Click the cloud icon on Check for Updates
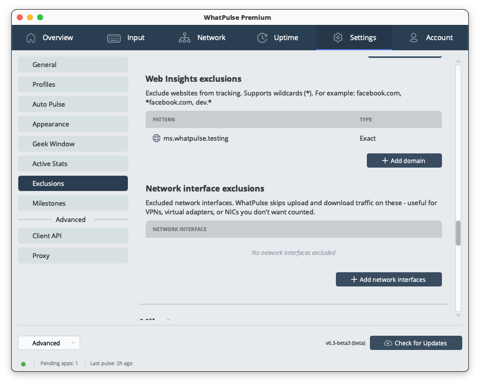 click(x=388, y=343)
